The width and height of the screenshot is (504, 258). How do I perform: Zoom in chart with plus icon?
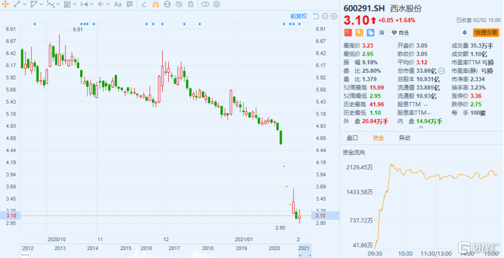click(334, 16)
